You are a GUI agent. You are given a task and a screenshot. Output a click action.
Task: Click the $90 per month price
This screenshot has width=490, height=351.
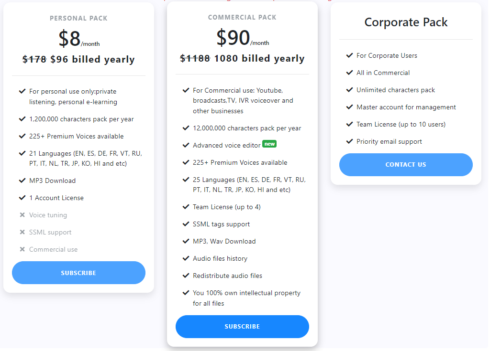point(243,38)
